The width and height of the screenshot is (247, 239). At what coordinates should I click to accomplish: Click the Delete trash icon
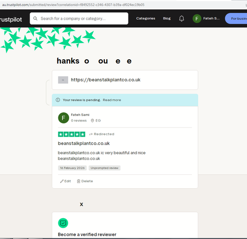click(x=79, y=181)
